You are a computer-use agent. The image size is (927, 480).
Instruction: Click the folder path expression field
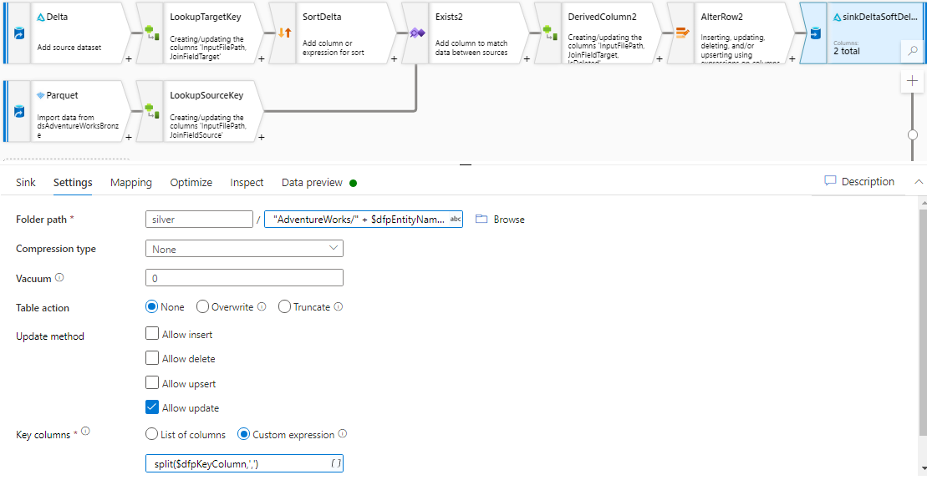click(x=364, y=219)
